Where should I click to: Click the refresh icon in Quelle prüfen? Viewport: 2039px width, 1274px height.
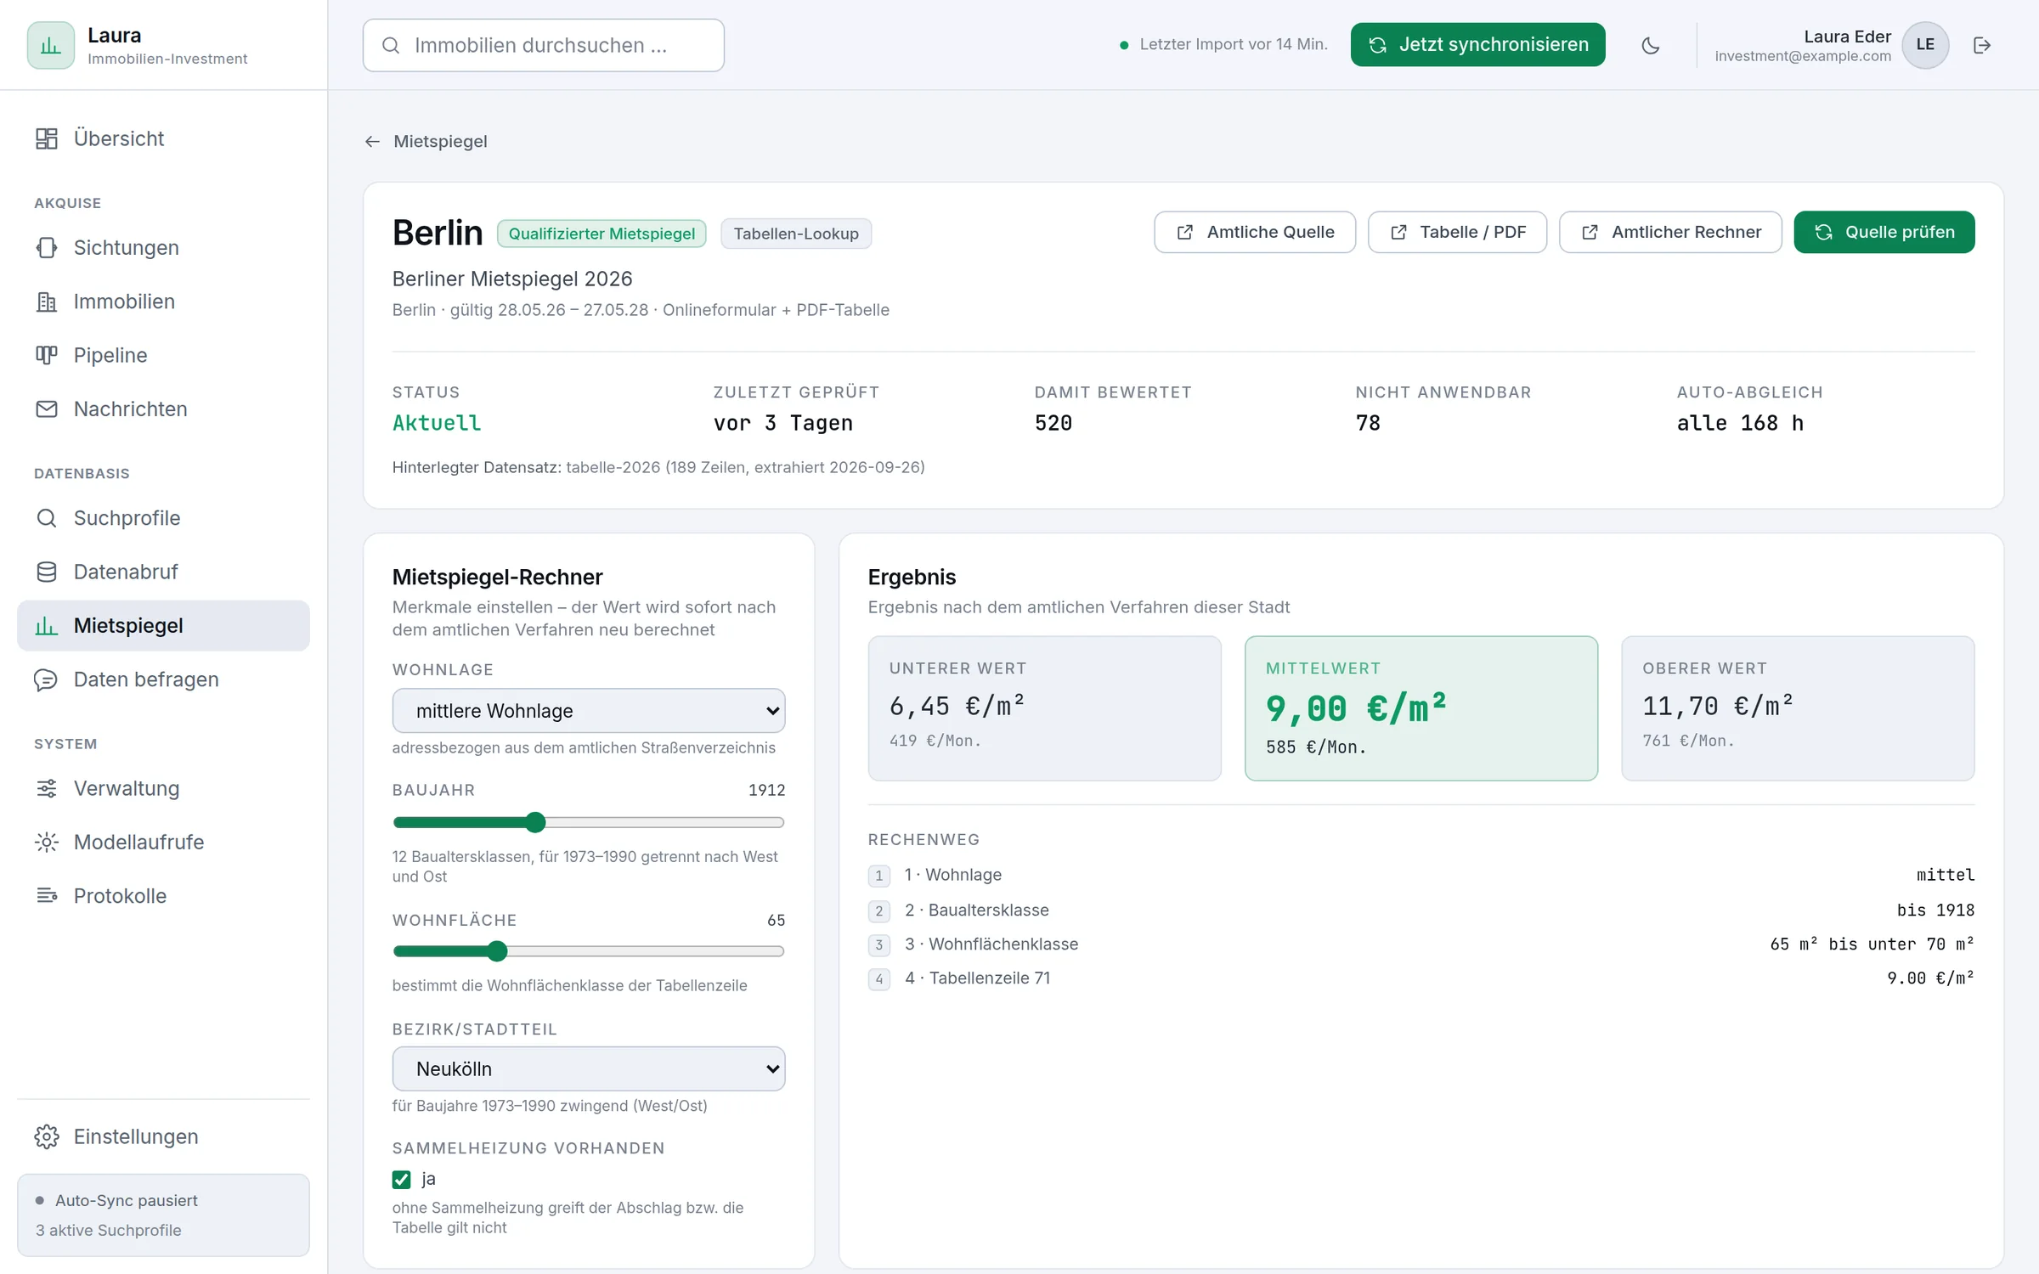point(1824,232)
